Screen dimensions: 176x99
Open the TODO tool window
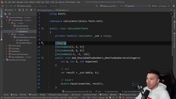click(23, 95)
